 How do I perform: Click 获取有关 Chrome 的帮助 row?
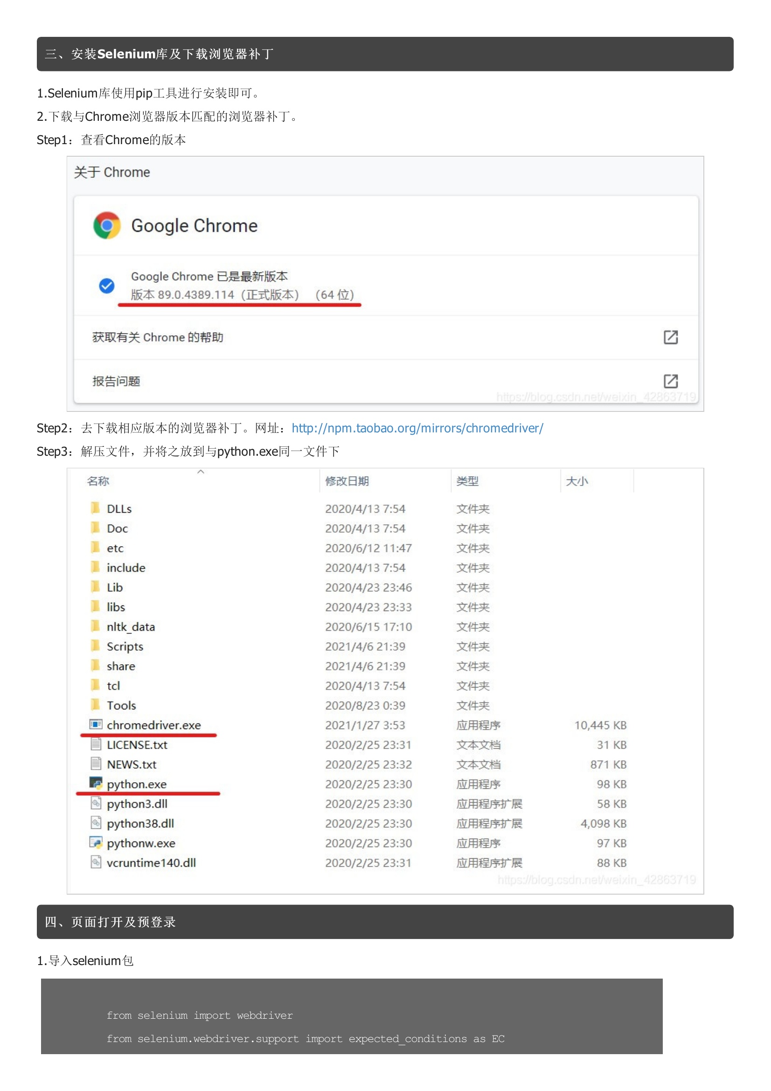click(158, 337)
